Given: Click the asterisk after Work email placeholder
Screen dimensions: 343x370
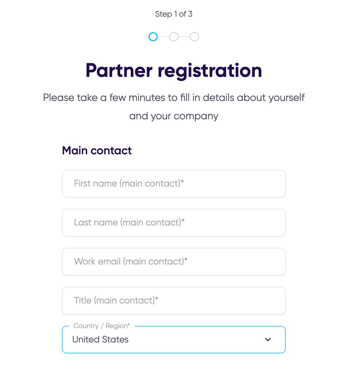Looking at the screenshot, I should pyautogui.click(x=186, y=260).
